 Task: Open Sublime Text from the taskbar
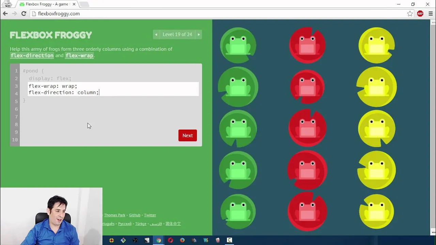click(x=147, y=240)
